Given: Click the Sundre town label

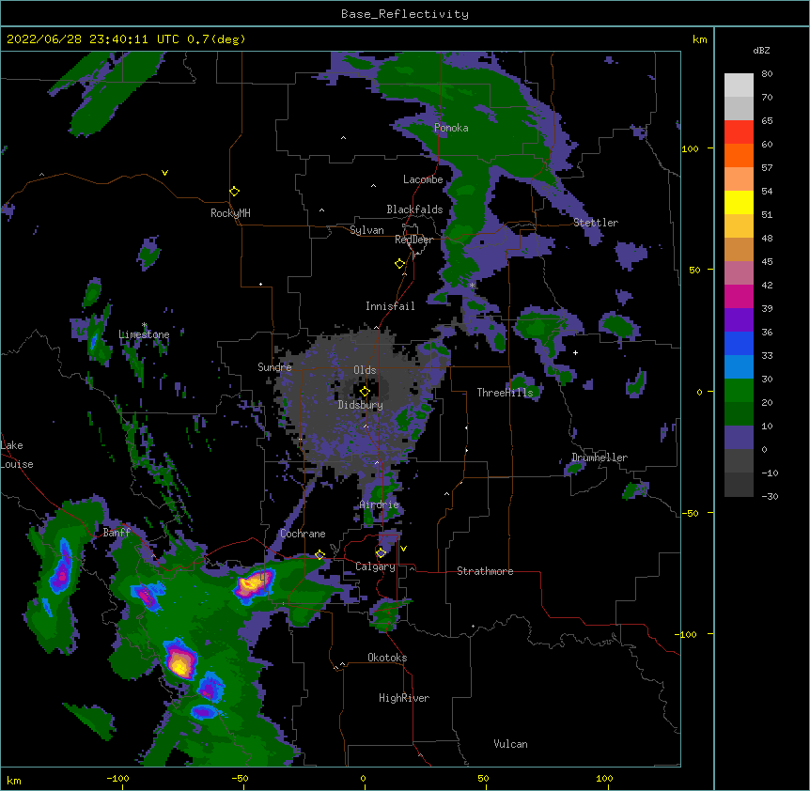Looking at the screenshot, I should coord(274,367).
